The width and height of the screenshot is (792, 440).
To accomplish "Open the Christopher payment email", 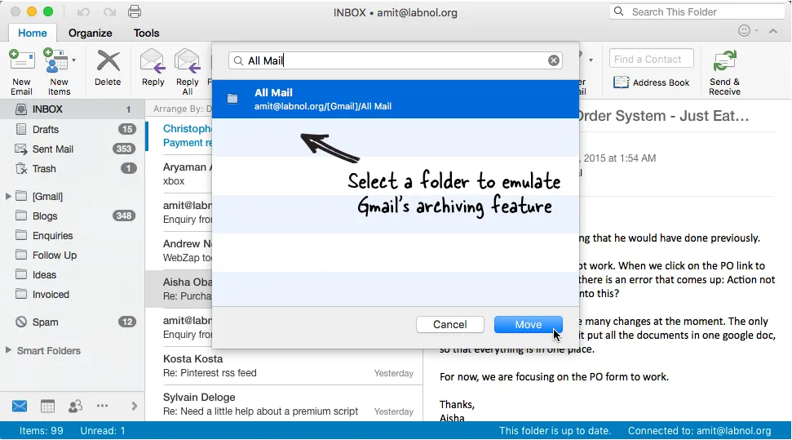I will click(x=179, y=136).
